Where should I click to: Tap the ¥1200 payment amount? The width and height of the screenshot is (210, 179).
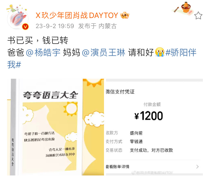[x=149, y=116]
